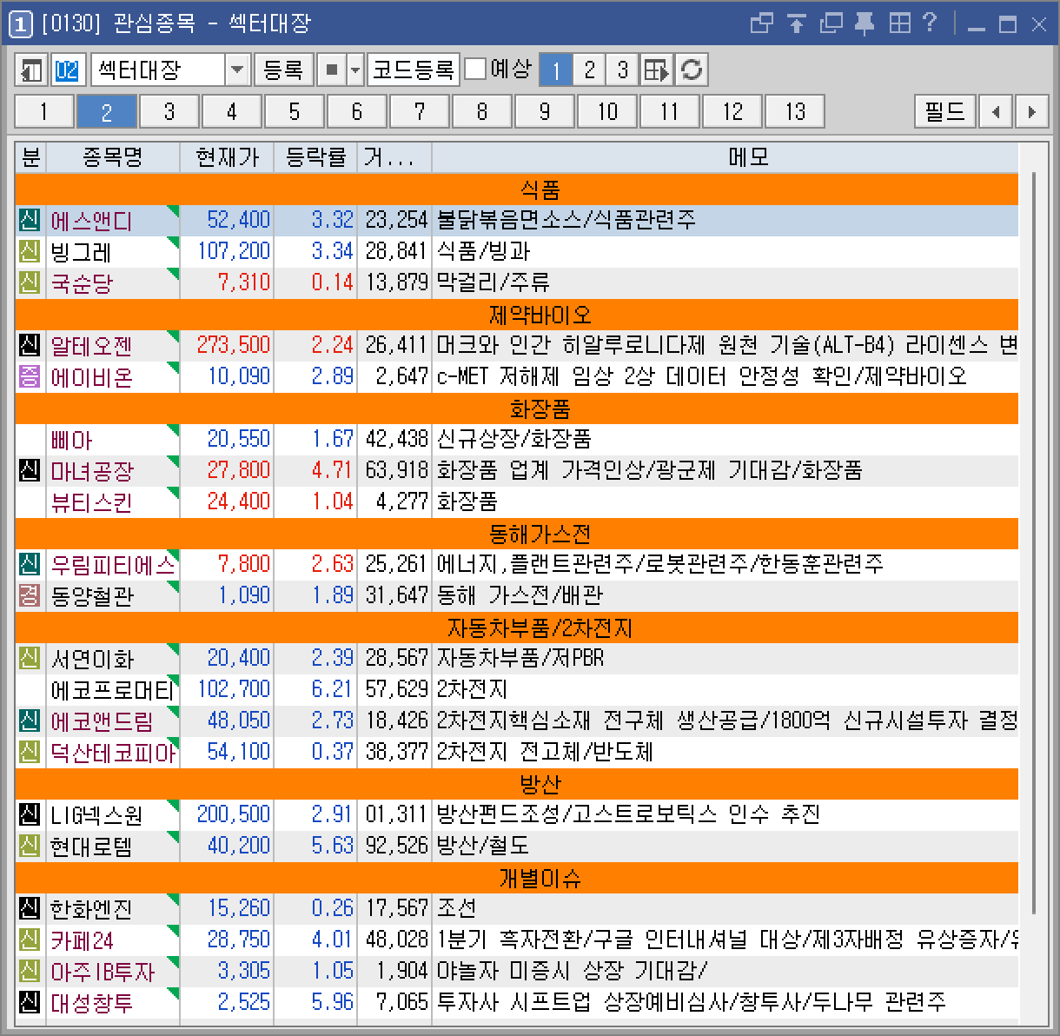
Task: Click the 신 badge in the 에코앤드림 row
Action: pyautogui.click(x=30, y=721)
